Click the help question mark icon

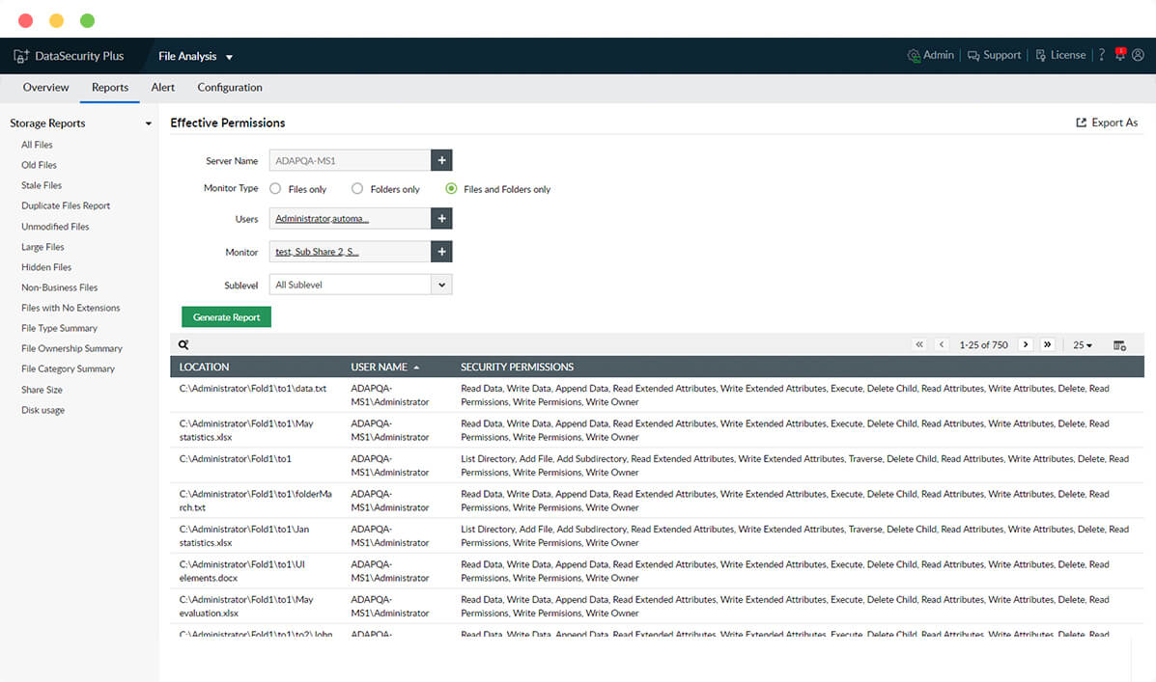coord(1101,55)
